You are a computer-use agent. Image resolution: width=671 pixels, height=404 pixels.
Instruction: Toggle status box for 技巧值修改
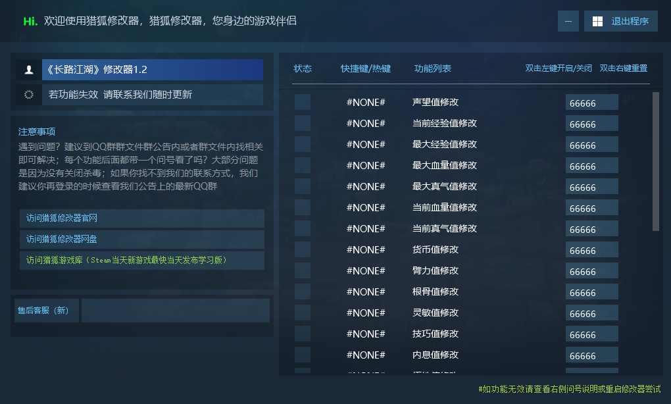click(303, 334)
